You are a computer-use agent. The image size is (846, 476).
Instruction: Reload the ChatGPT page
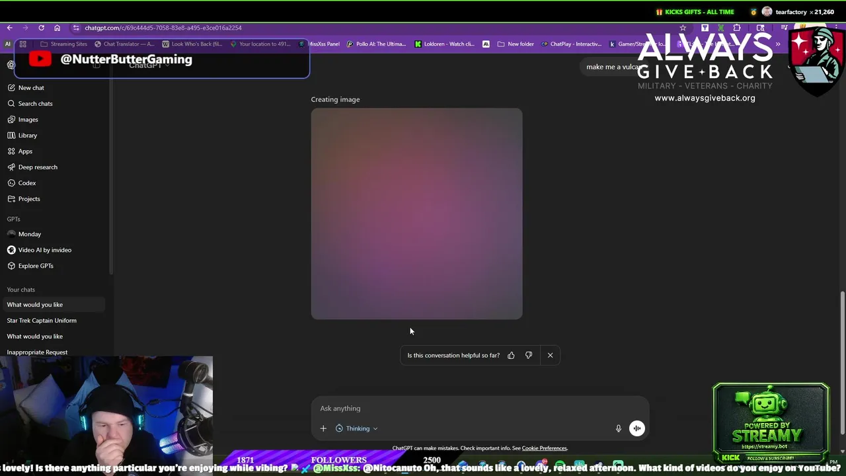[41, 28]
